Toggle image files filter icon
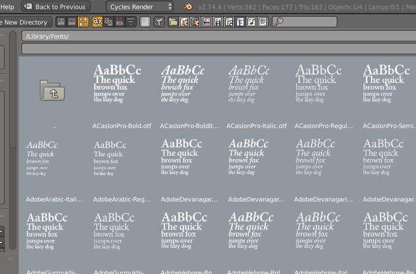 (207, 22)
